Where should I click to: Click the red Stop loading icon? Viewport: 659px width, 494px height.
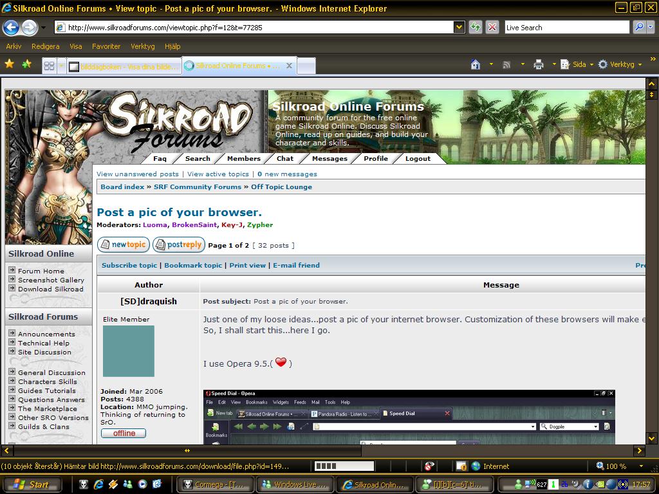[492, 27]
